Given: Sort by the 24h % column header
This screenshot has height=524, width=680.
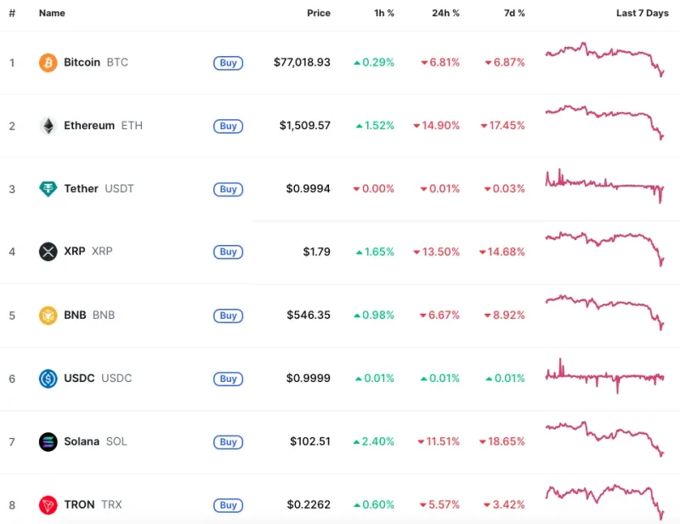Looking at the screenshot, I should (444, 13).
